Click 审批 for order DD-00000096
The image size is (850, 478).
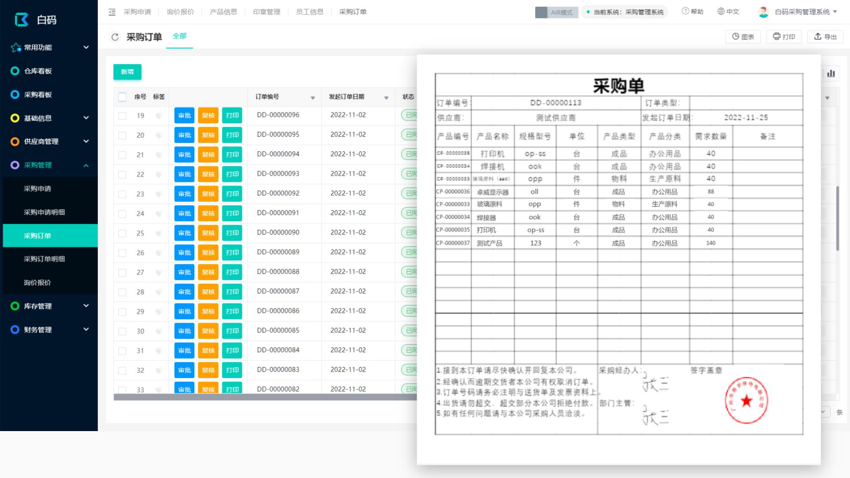pyautogui.click(x=184, y=115)
